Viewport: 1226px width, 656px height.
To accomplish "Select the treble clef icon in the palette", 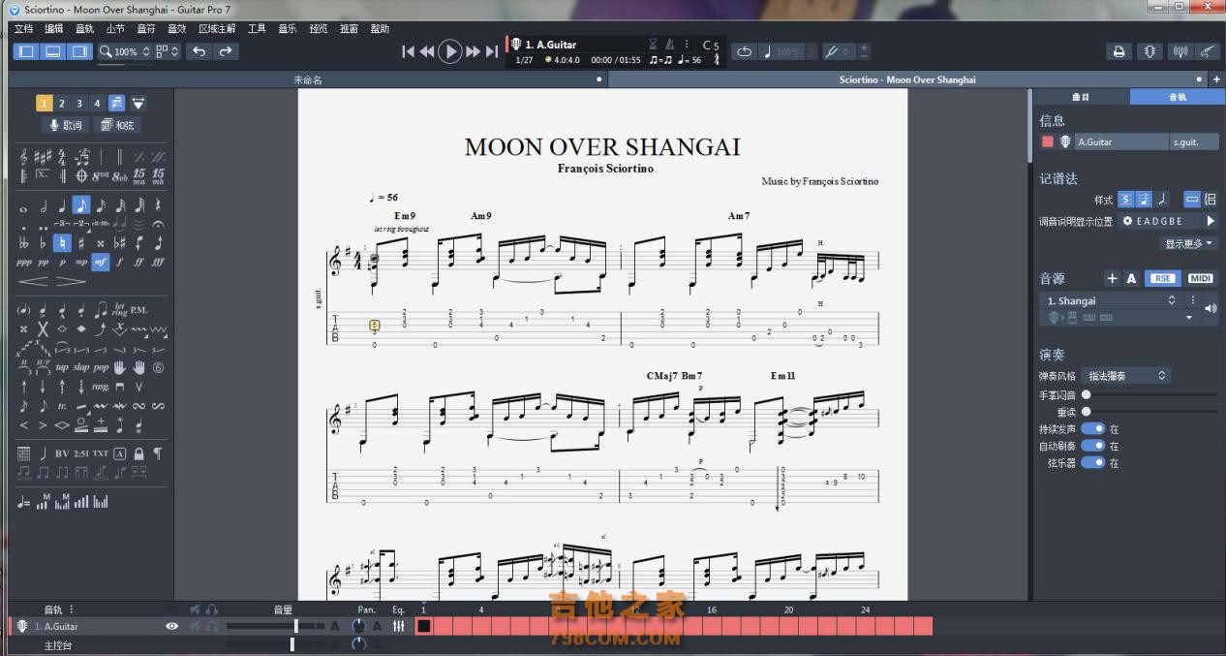I will pyautogui.click(x=24, y=156).
